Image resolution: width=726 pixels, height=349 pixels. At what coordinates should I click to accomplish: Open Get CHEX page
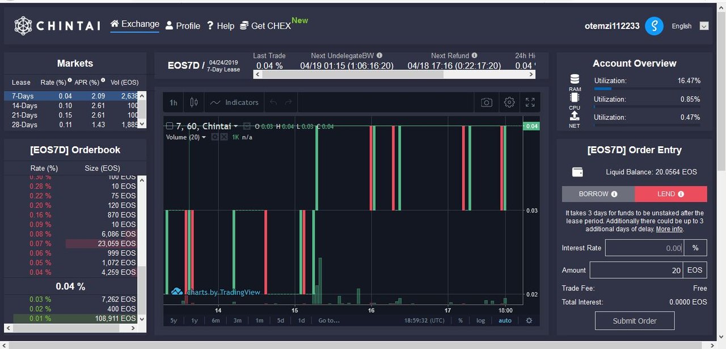coord(265,26)
